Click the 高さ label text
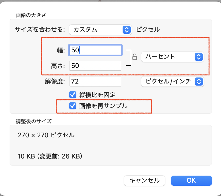Viewport: 221px width, 196px height. point(58,66)
